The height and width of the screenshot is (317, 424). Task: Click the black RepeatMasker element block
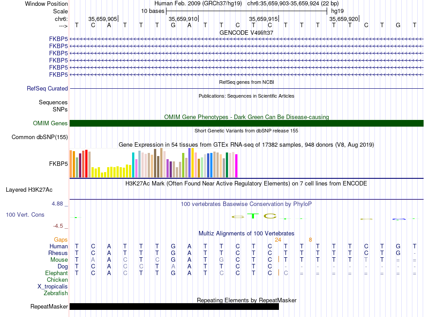click(x=174, y=306)
